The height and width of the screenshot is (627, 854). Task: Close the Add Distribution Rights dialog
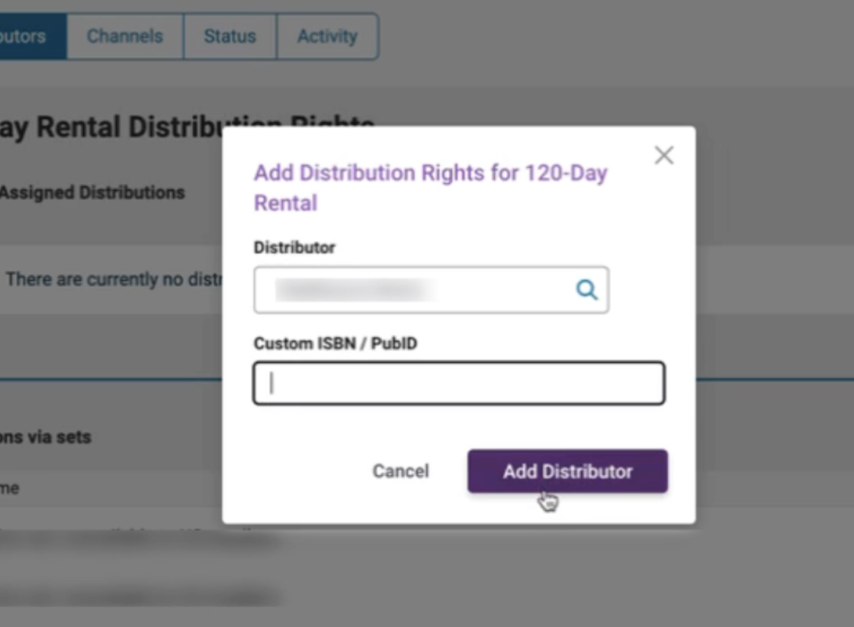click(664, 156)
